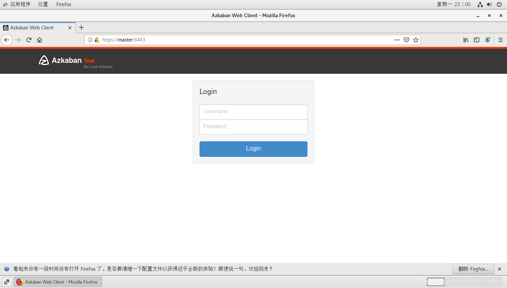Click the blue Login button
Screen dimensions: 507x288
(253, 149)
